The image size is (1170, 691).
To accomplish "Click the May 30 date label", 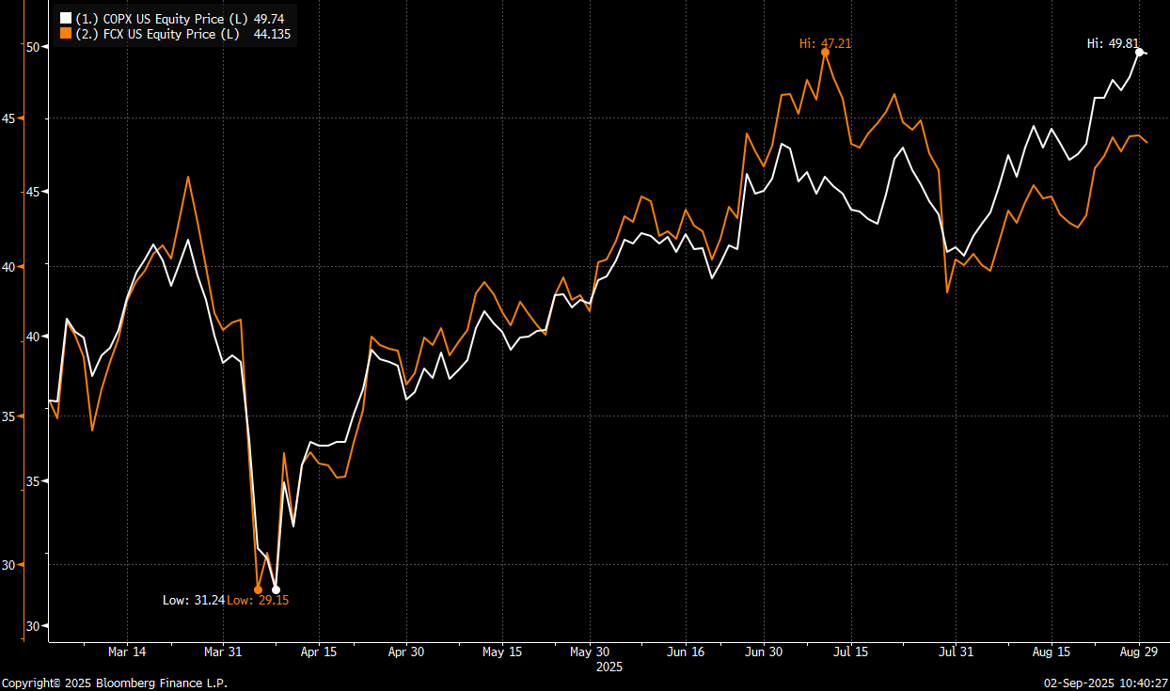I will [590, 652].
